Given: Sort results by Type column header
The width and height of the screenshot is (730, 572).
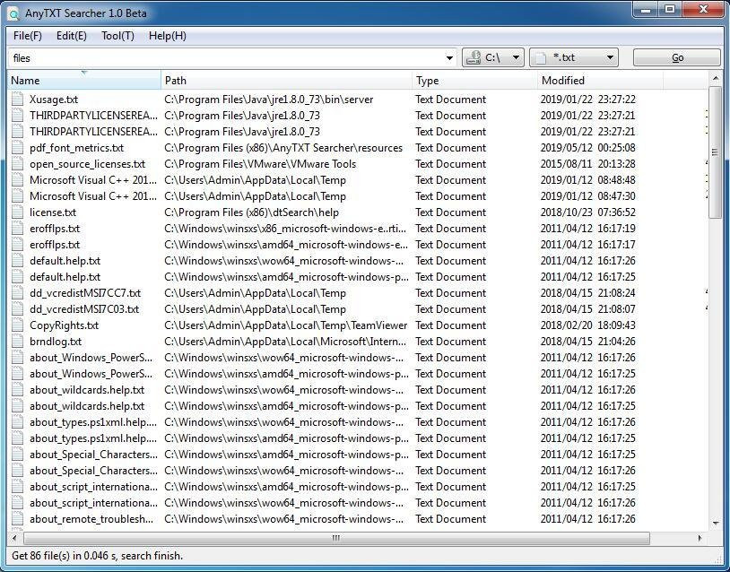Looking at the screenshot, I should coord(475,81).
